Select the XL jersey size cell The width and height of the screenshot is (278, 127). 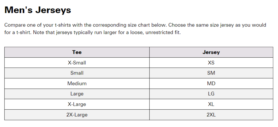point(211,104)
